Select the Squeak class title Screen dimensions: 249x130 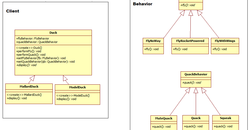[226, 118]
